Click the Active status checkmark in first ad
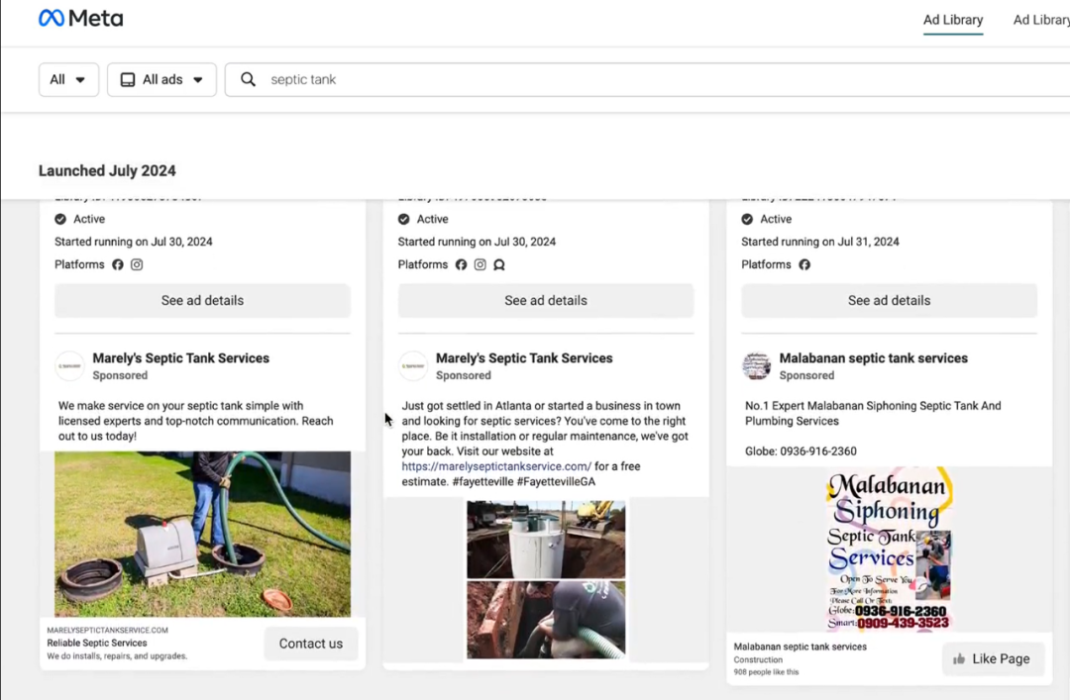The height and width of the screenshot is (700, 1070). pos(60,219)
